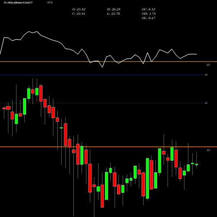Click the 29 price level label
Image resolution: width=217 pixels, height=217 pixels.
click(x=206, y=75)
